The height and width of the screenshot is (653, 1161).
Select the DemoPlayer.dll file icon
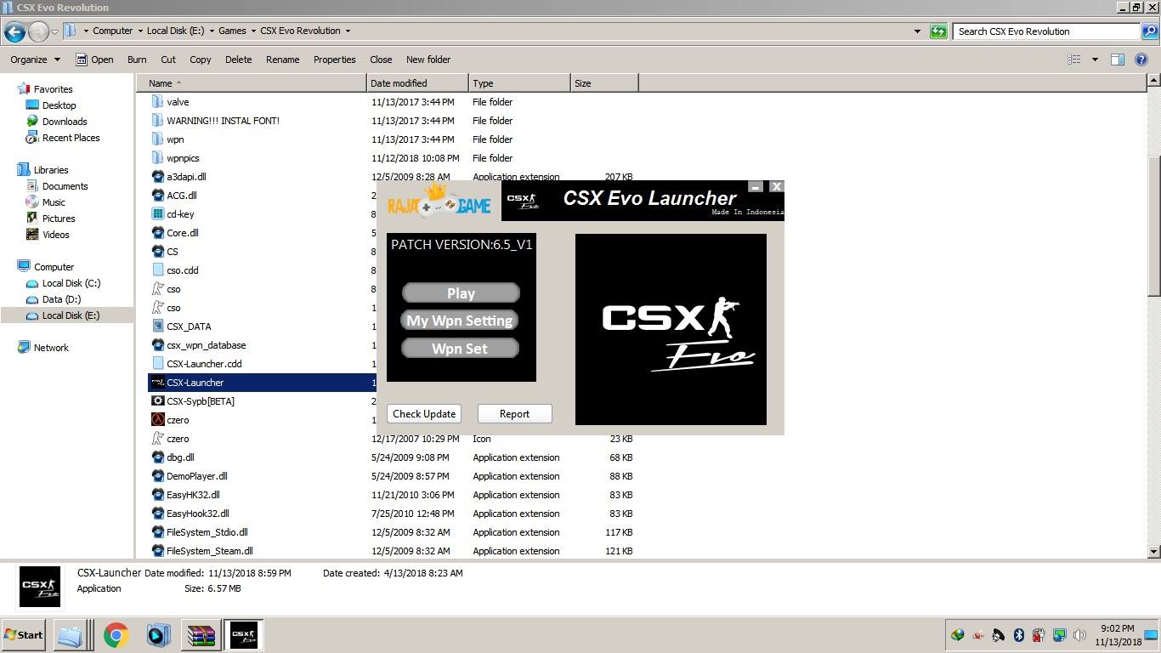(157, 476)
